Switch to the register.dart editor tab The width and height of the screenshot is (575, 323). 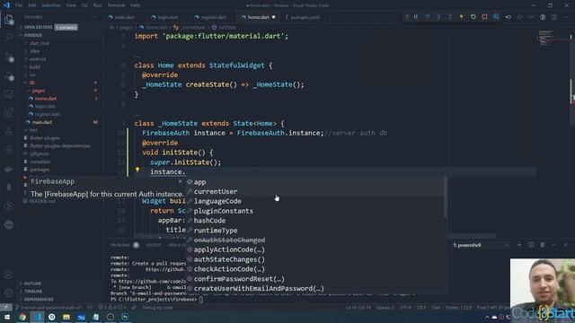coord(213,17)
